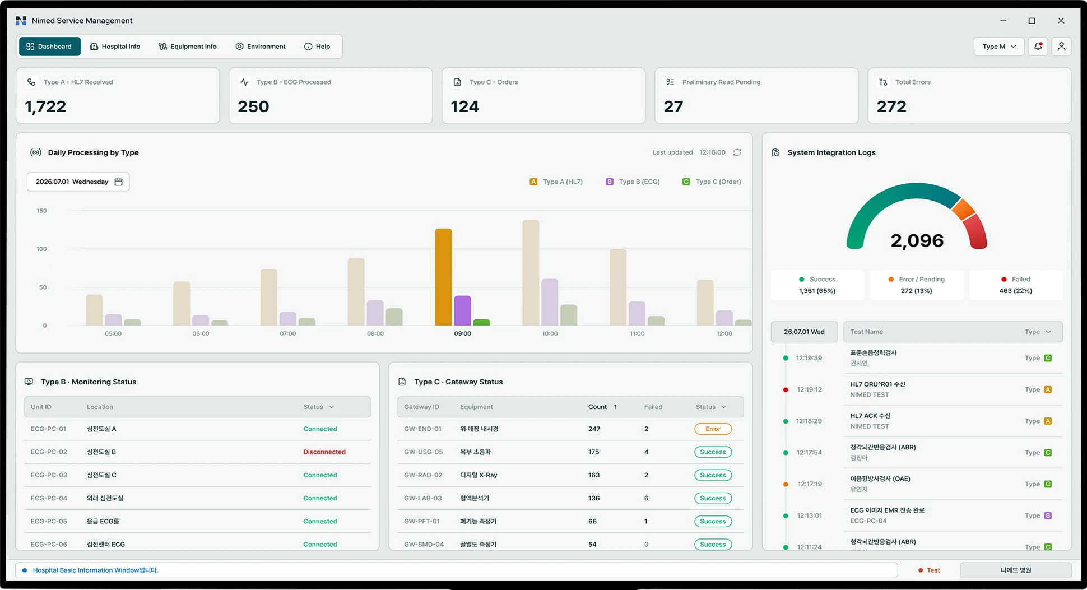The image size is (1087, 590).
Task: Toggle Type B (ECG) legend series
Action: [633, 182]
